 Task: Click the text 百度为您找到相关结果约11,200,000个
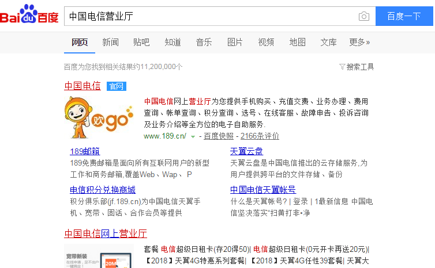[x=123, y=67]
